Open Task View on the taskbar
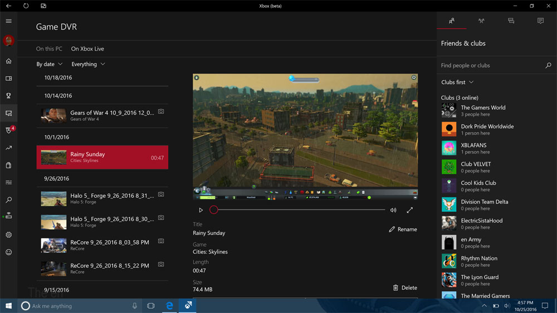Image resolution: width=557 pixels, height=313 pixels. 150,306
